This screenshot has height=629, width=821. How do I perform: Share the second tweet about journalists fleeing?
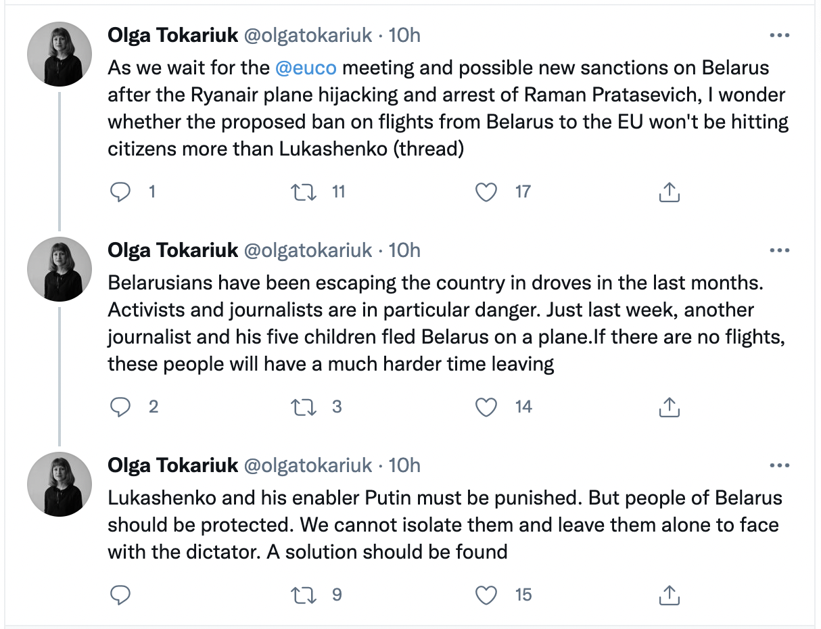668,407
